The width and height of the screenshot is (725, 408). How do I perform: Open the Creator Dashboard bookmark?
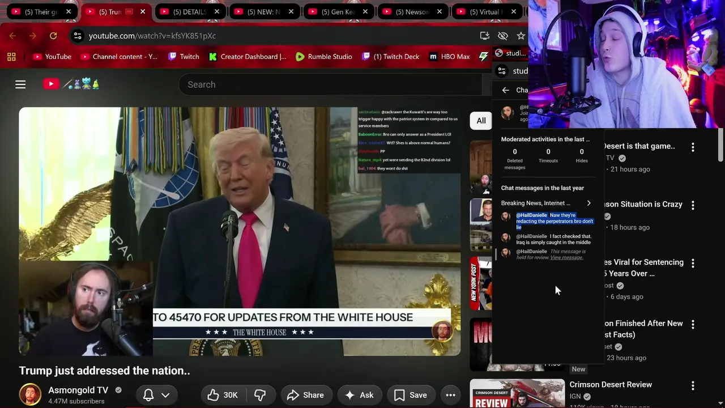(x=248, y=57)
